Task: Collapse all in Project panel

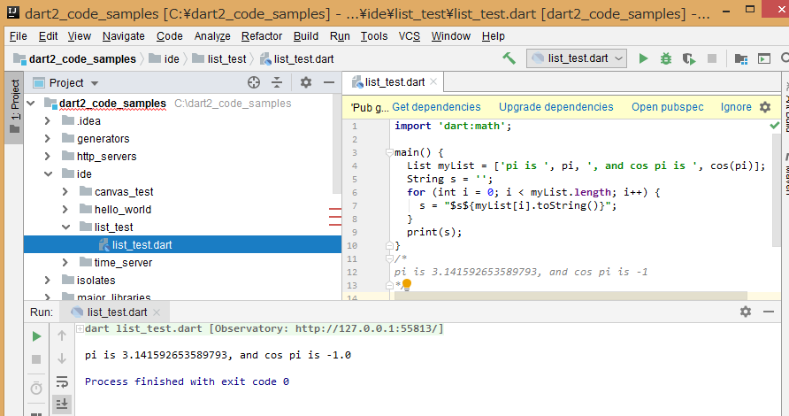Action: click(277, 82)
